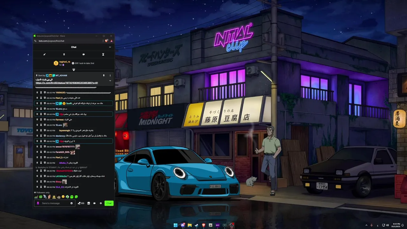The image size is (407, 229).
Task: Open the shop icon beside message box
Action: click(x=89, y=203)
